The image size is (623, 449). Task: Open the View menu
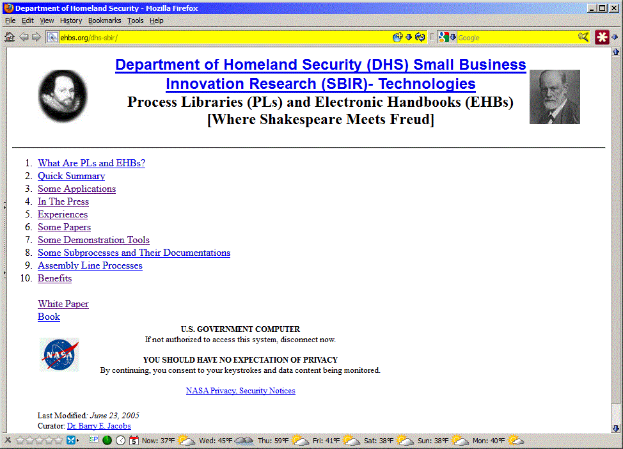tap(47, 20)
